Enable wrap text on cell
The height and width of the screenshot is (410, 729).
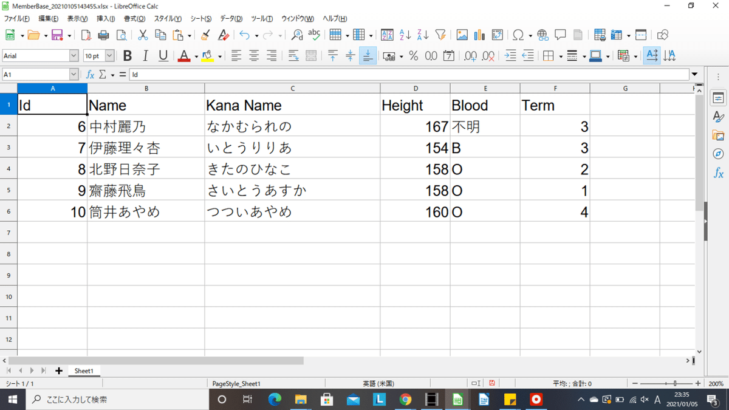tap(292, 55)
